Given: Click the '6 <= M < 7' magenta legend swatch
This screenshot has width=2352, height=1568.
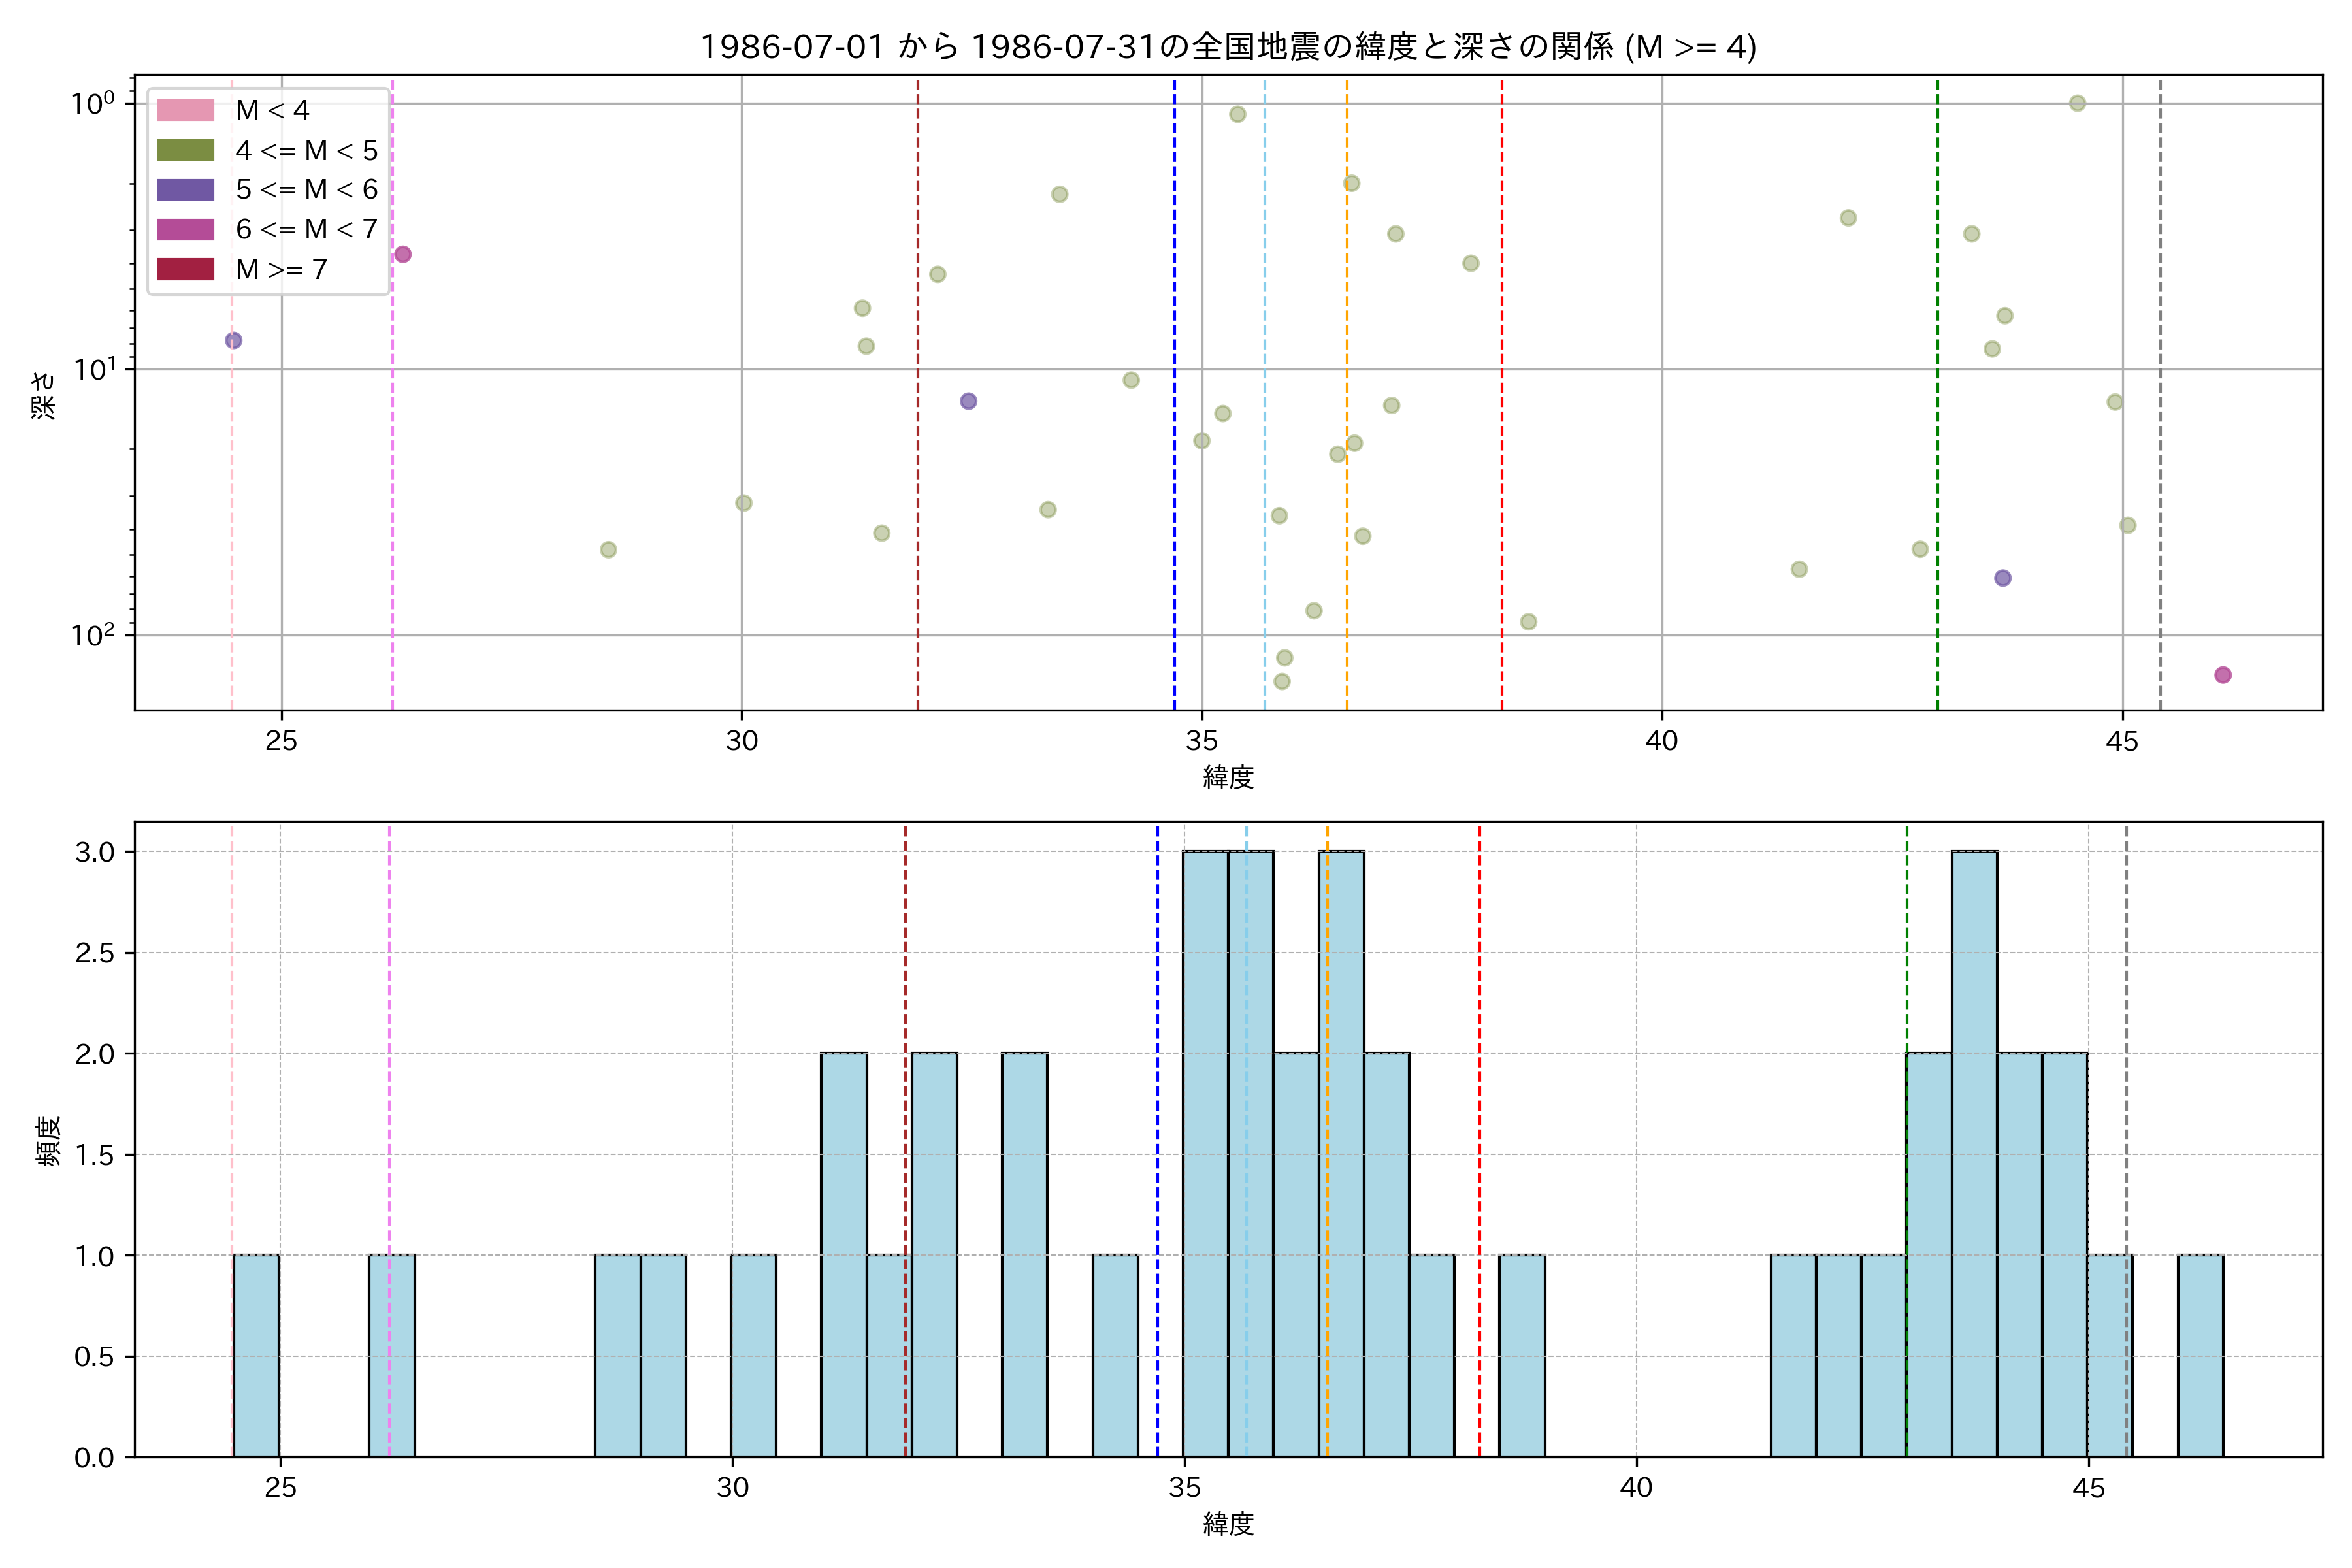Looking at the screenshot, I should (185, 230).
